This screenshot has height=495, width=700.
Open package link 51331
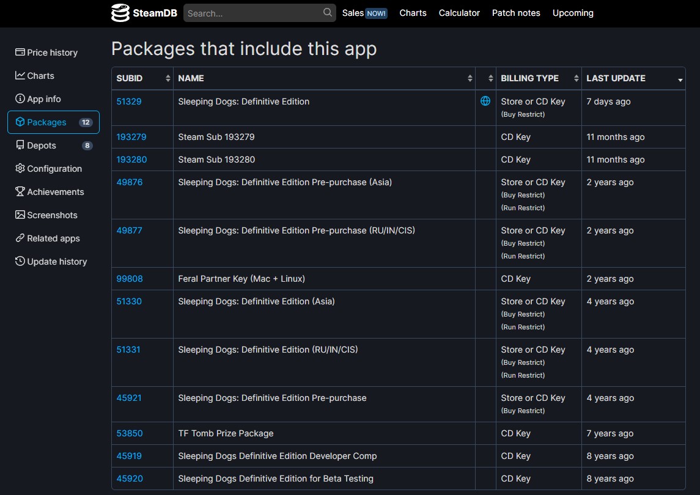pyautogui.click(x=128, y=350)
